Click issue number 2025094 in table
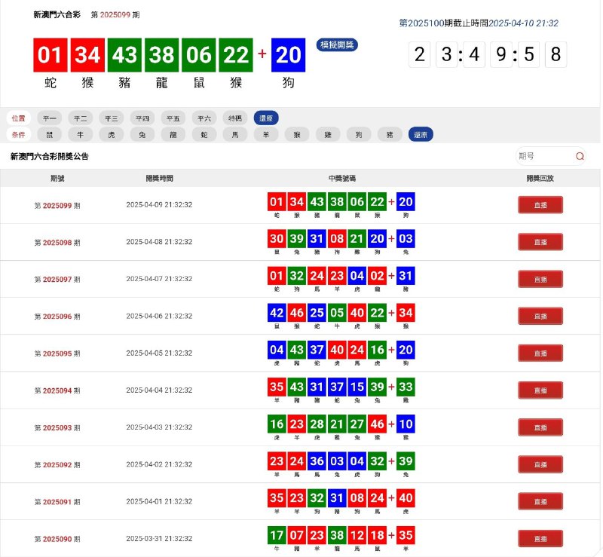 pos(57,390)
